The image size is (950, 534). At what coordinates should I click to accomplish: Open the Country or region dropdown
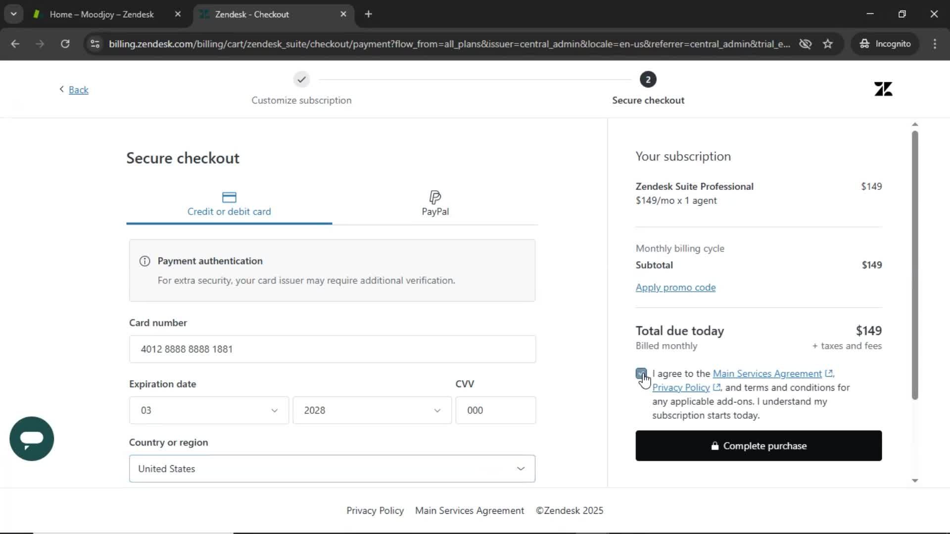pyautogui.click(x=332, y=469)
